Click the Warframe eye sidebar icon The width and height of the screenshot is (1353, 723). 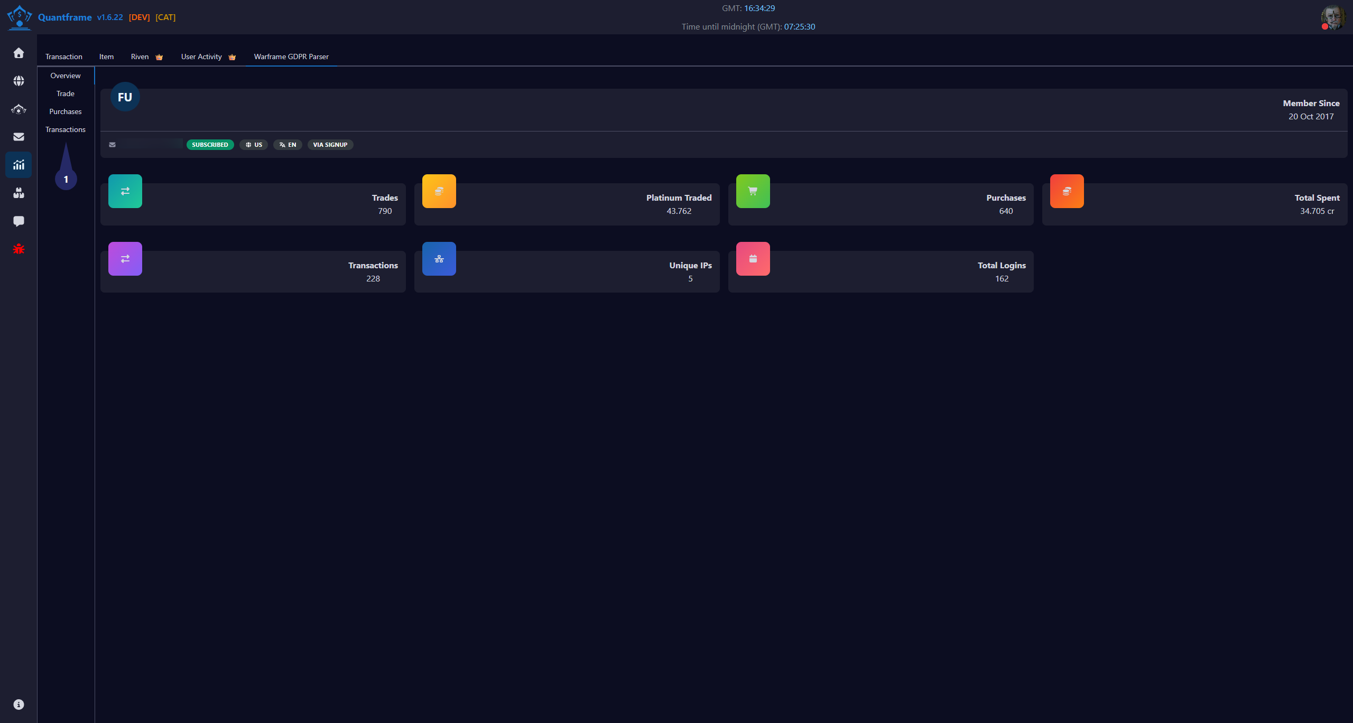pyautogui.click(x=18, y=109)
